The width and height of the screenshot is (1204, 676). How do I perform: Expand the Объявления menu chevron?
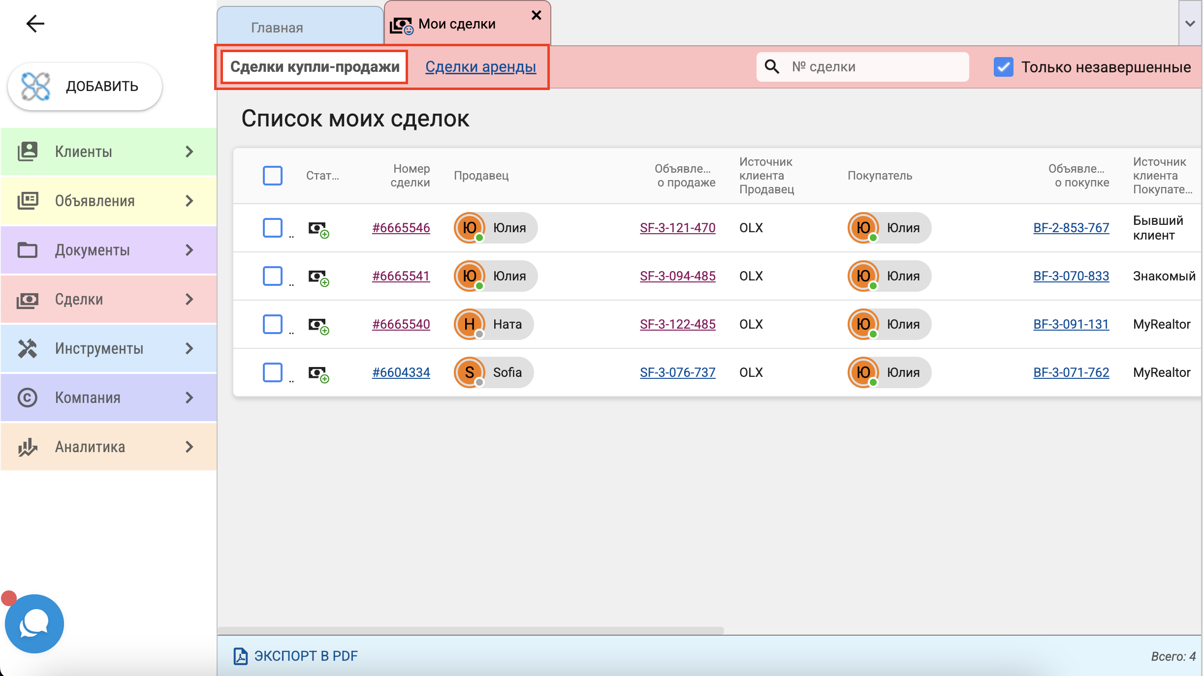[x=189, y=201]
